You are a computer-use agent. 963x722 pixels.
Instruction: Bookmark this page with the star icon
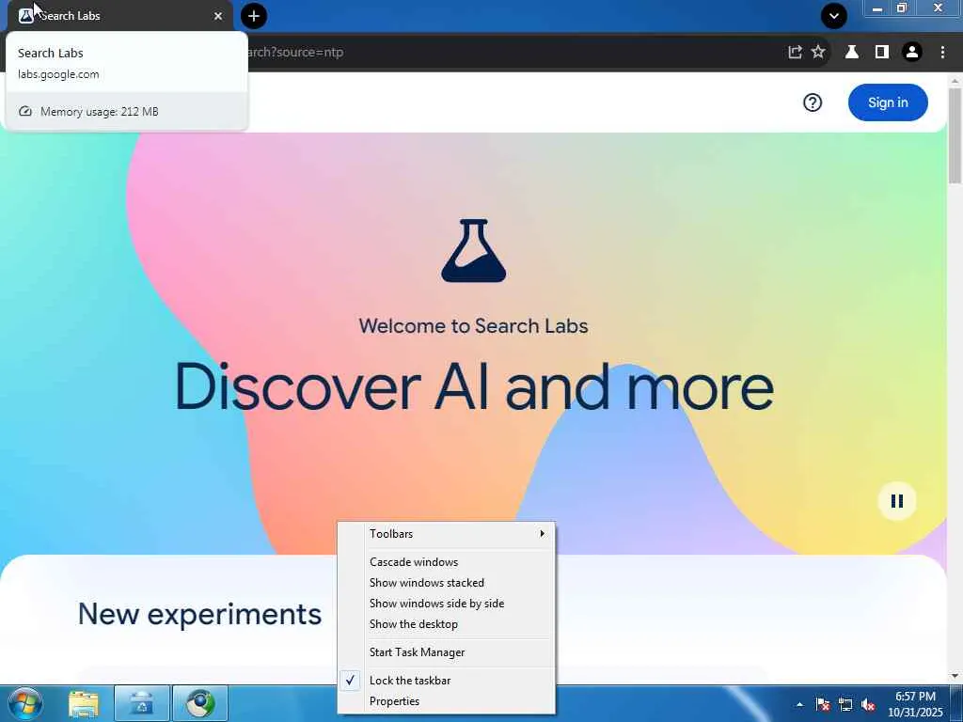818,53
